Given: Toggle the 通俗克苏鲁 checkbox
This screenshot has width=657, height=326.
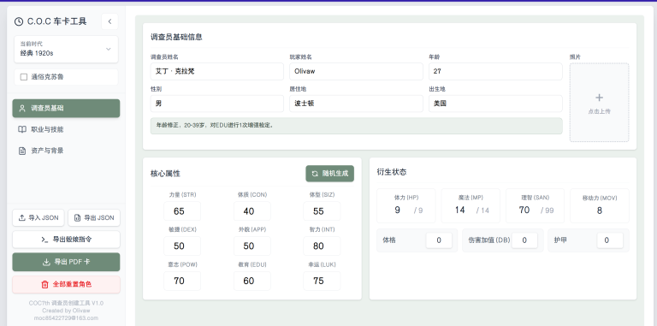Looking at the screenshot, I should pyautogui.click(x=24, y=77).
